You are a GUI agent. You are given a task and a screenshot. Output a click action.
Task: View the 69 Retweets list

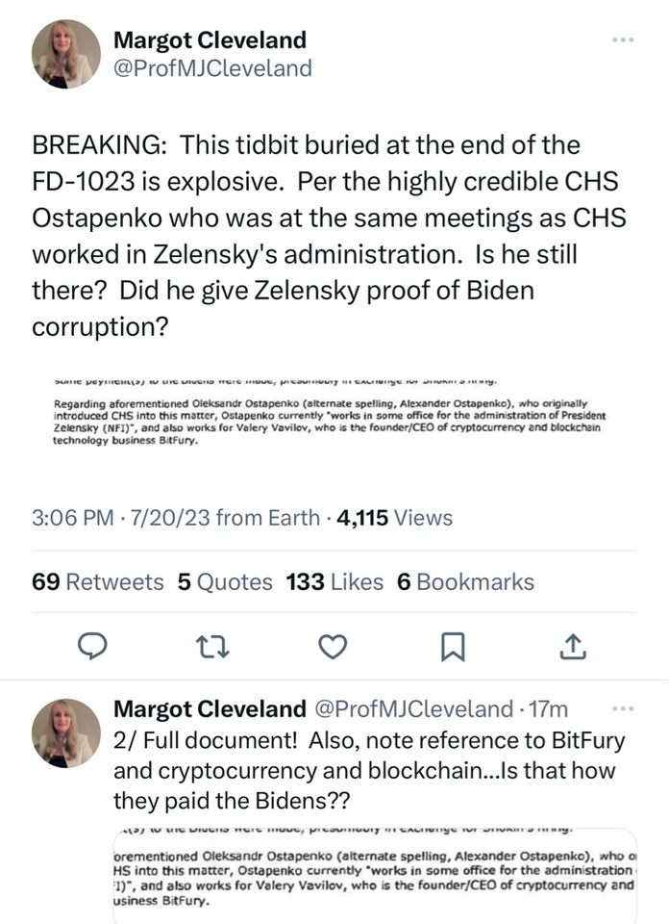coord(99,581)
